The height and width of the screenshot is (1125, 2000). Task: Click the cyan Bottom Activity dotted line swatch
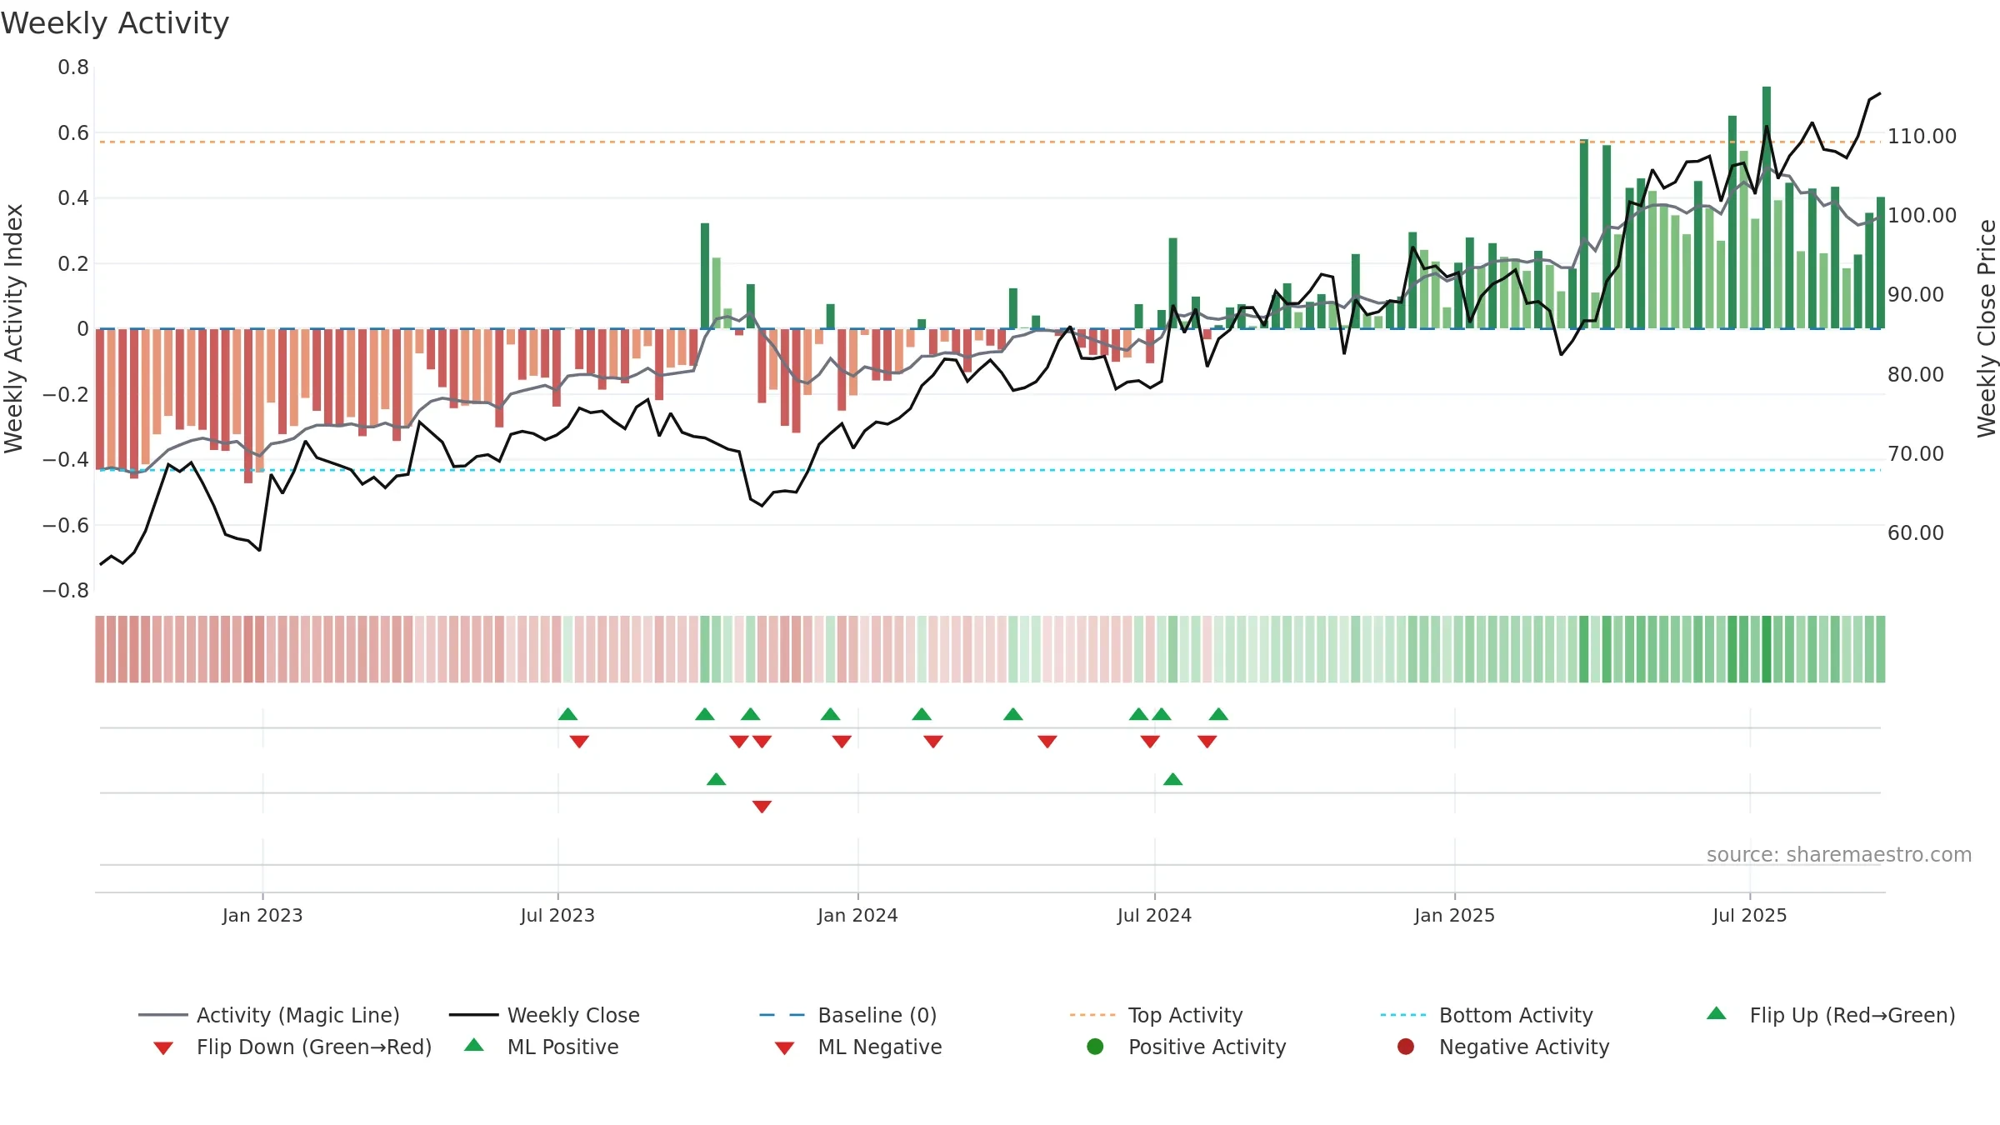pyautogui.click(x=1403, y=1015)
